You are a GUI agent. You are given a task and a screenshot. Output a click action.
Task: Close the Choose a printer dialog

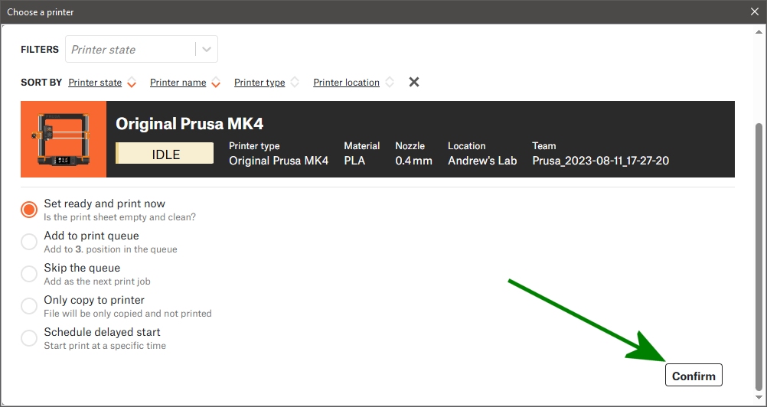[x=755, y=11]
